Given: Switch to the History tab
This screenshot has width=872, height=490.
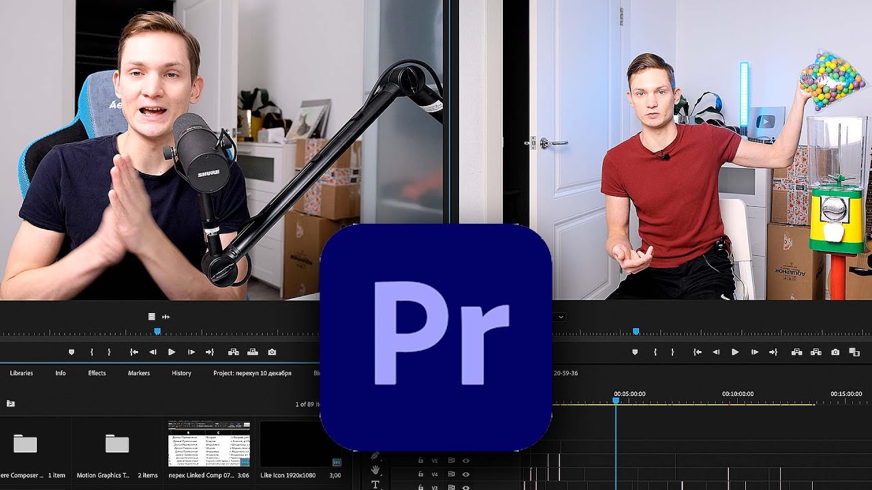Looking at the screenshot, I should (x=181, y=373).
